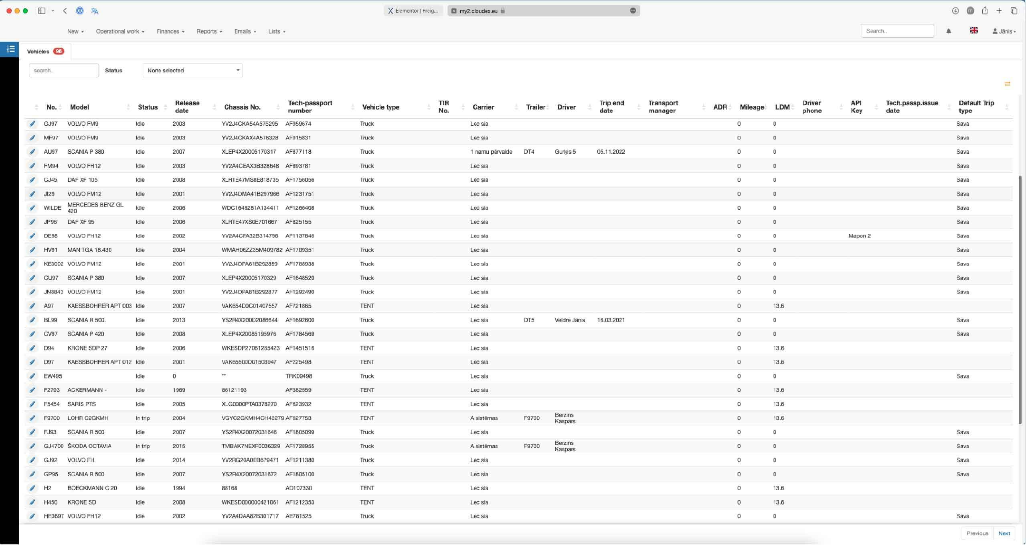This screenshot has height=545, width=1026.
Task: Go to Next page of vehicles
Action: tap(1004, 533)
